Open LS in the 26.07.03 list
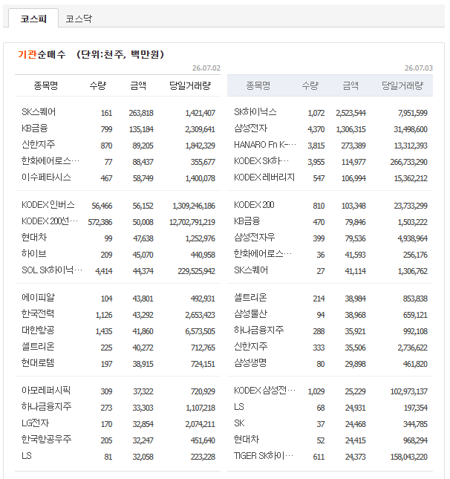 pos(239,407)
